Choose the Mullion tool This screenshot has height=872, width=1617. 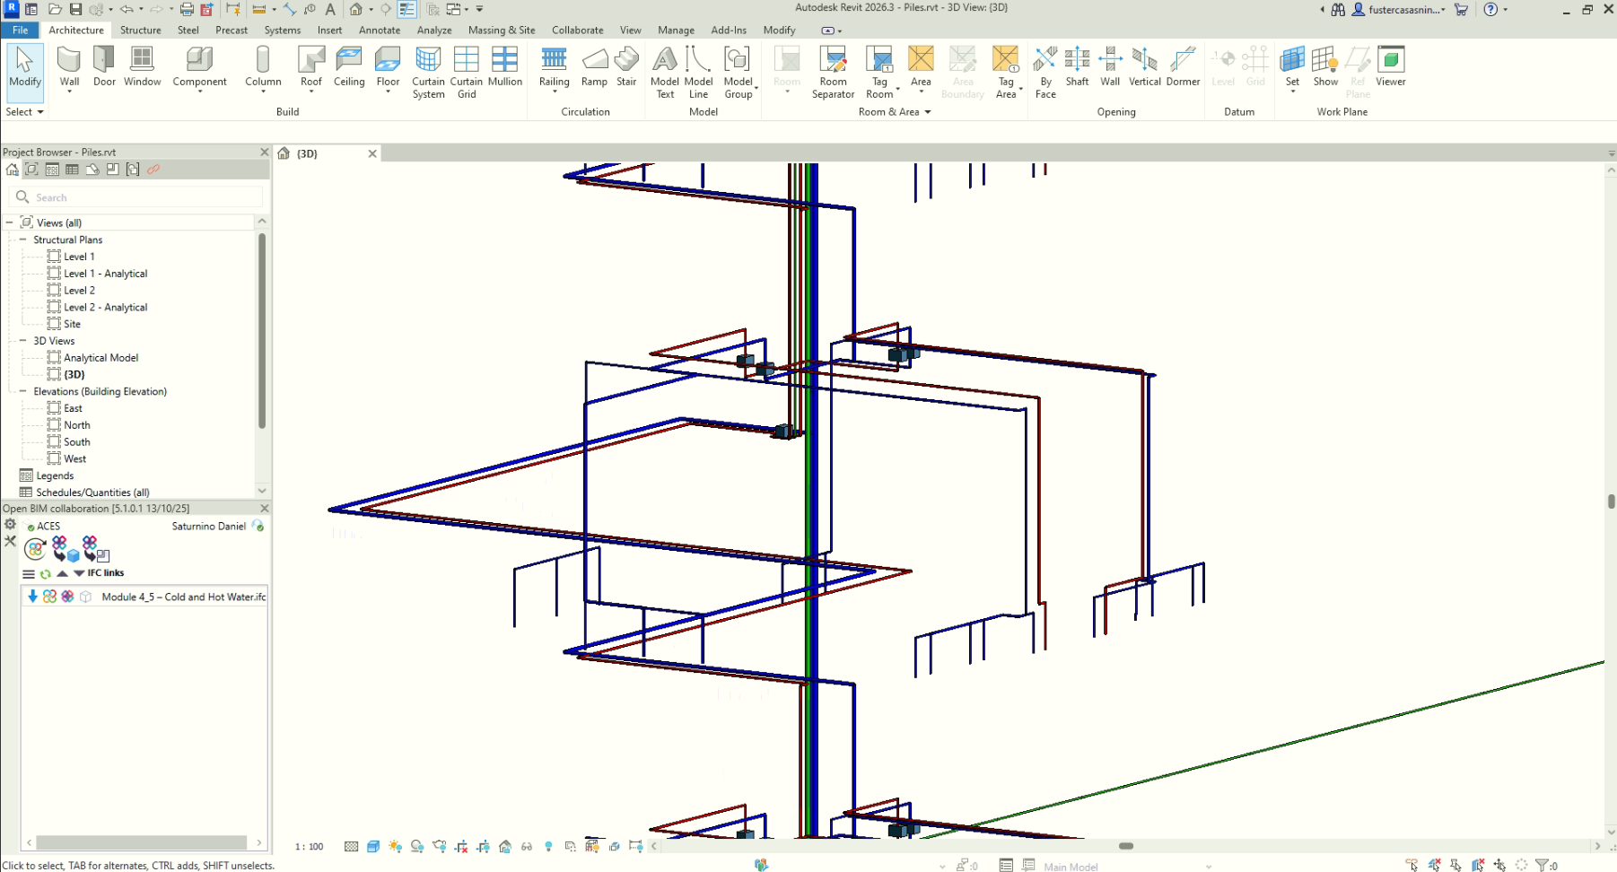click(x=505, y=67)
